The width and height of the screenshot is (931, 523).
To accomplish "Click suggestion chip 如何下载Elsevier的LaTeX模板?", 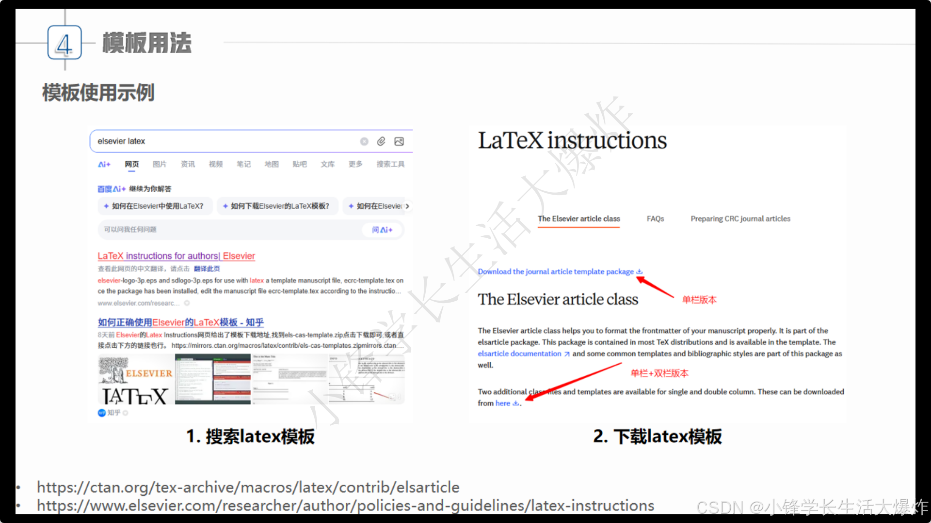I will [x=276, y=206].
